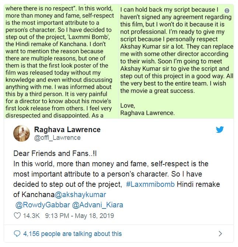View the right letter image about the script
This screenshot has width=238, height=247.
click(x=176, y=61)
